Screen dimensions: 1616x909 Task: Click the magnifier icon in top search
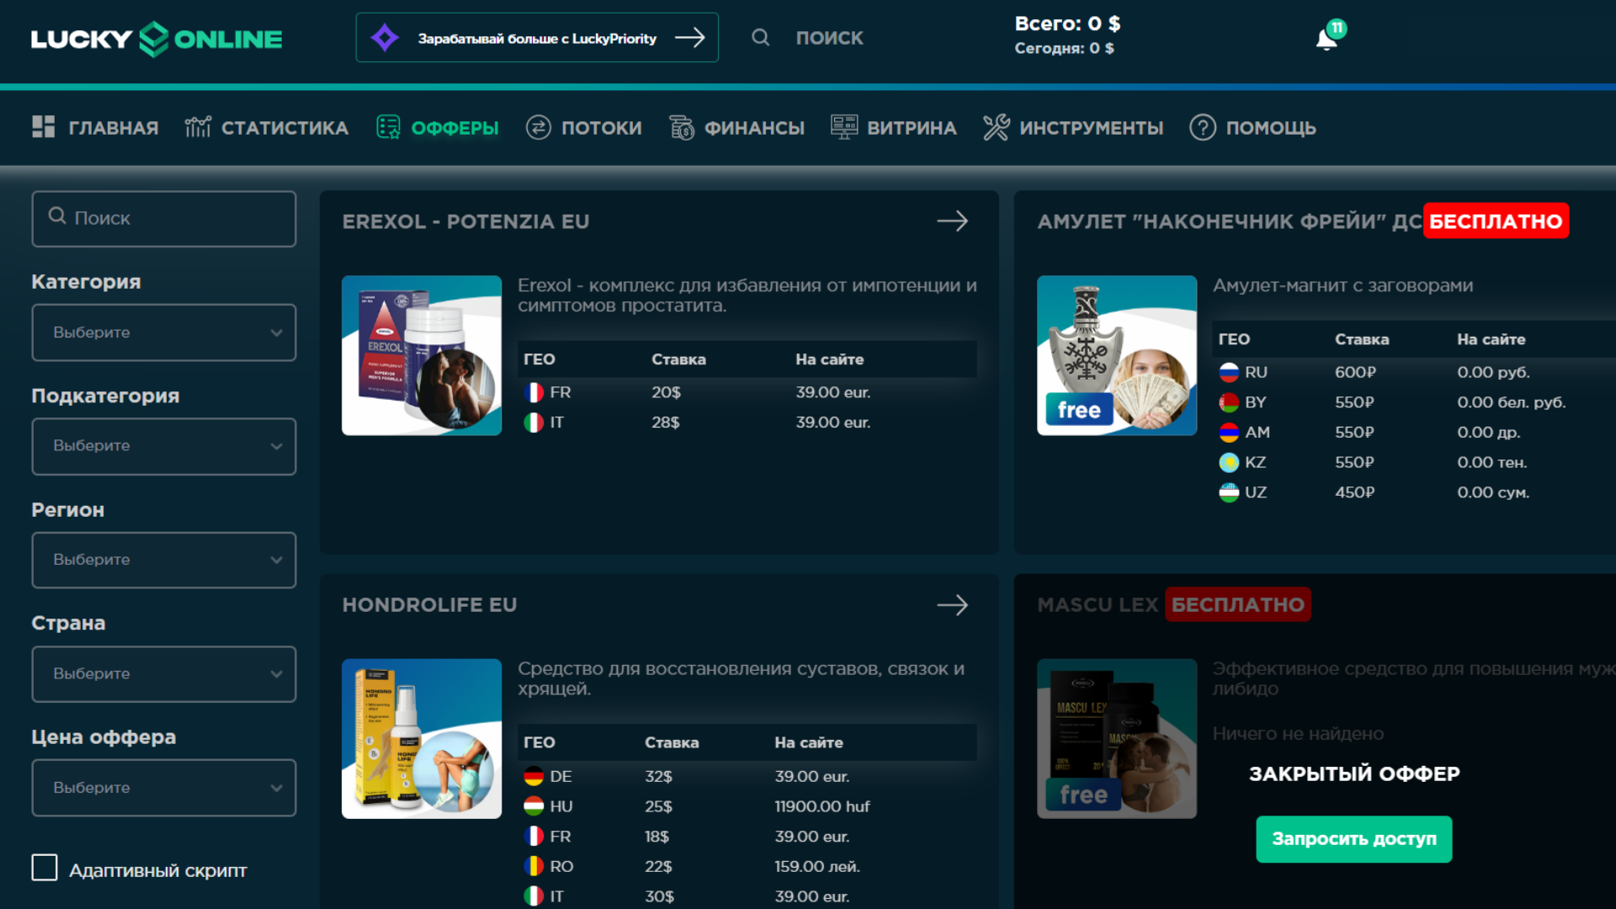pyautogui.click(x=760, y=37)
